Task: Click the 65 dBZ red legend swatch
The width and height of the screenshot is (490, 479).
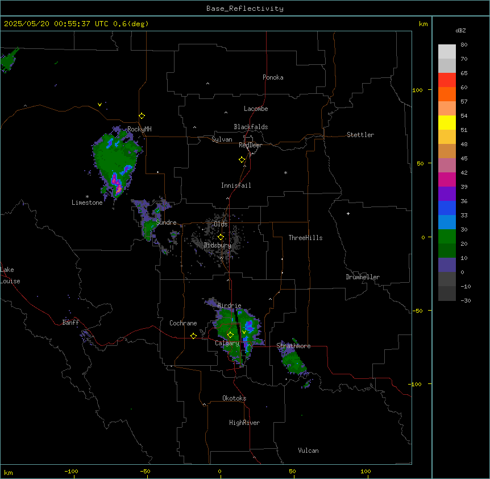Action: pos(447,80)
